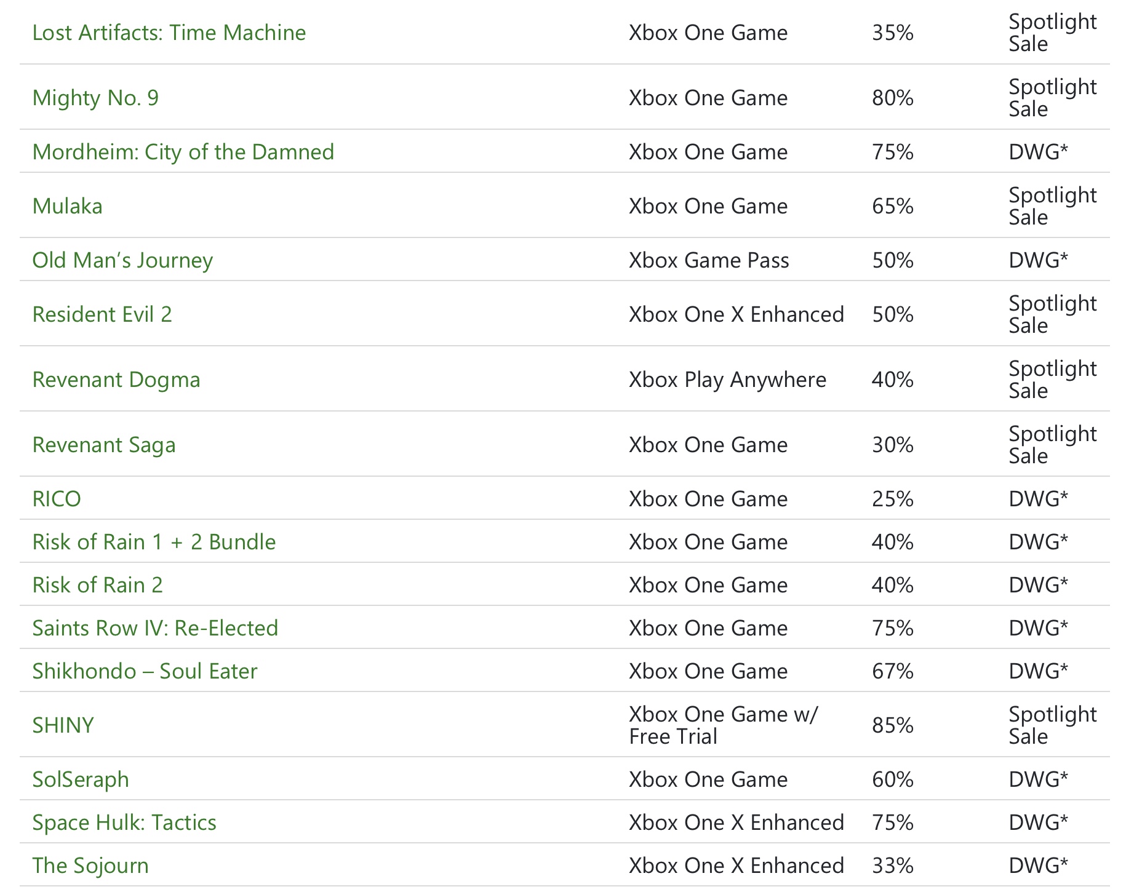Click the 85% discount cell for SHINY
Viewport: 1126px width, 892px height.
point(892,725)
